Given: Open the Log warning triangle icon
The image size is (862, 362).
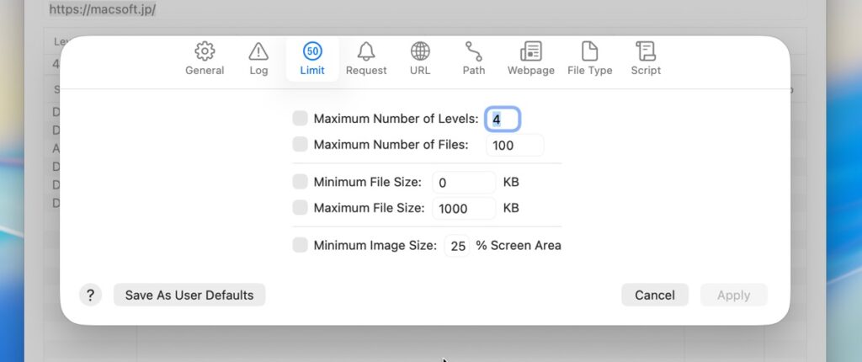Looking at the screenshot, I should tap(258, 52).
